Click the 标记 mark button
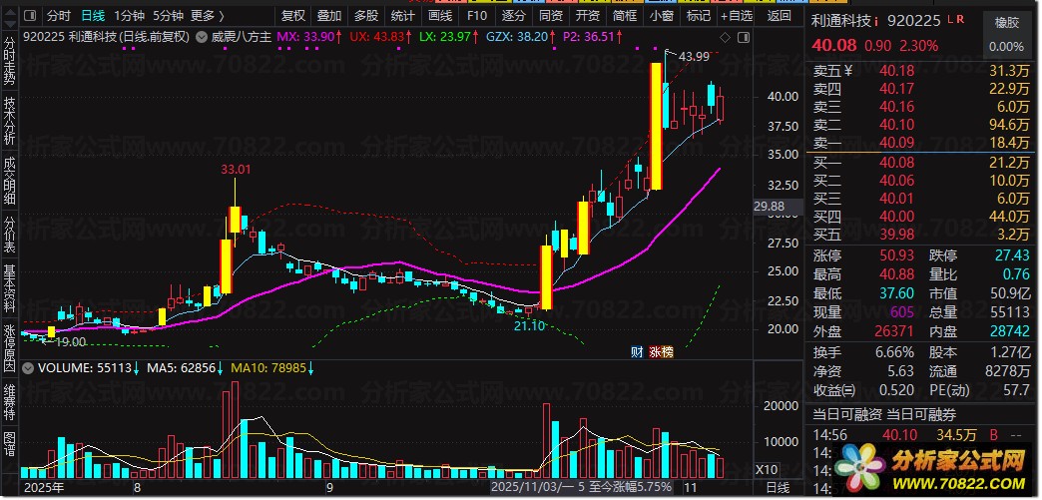The image size is (1042, 500). pyautogui.click(x=699, y=15)
